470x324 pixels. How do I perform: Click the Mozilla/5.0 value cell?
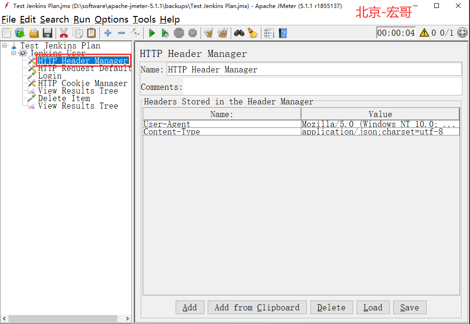click(380, 124)
